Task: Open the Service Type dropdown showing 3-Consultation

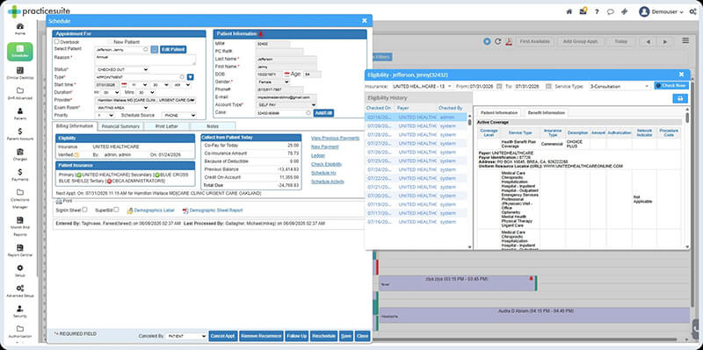Action: 620,85
